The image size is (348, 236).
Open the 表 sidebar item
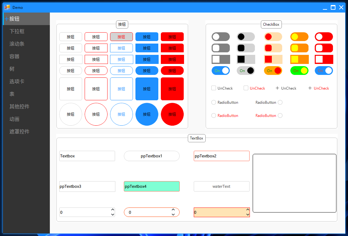[x=26, y=94]
